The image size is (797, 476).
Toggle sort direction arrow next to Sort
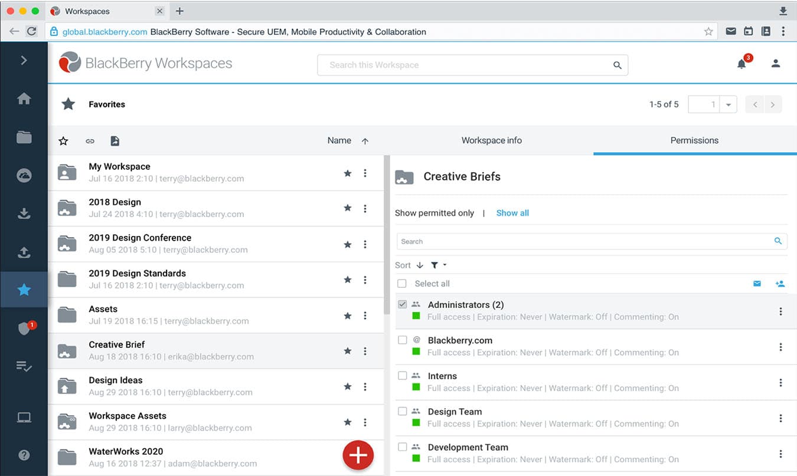tap(420, 265)
